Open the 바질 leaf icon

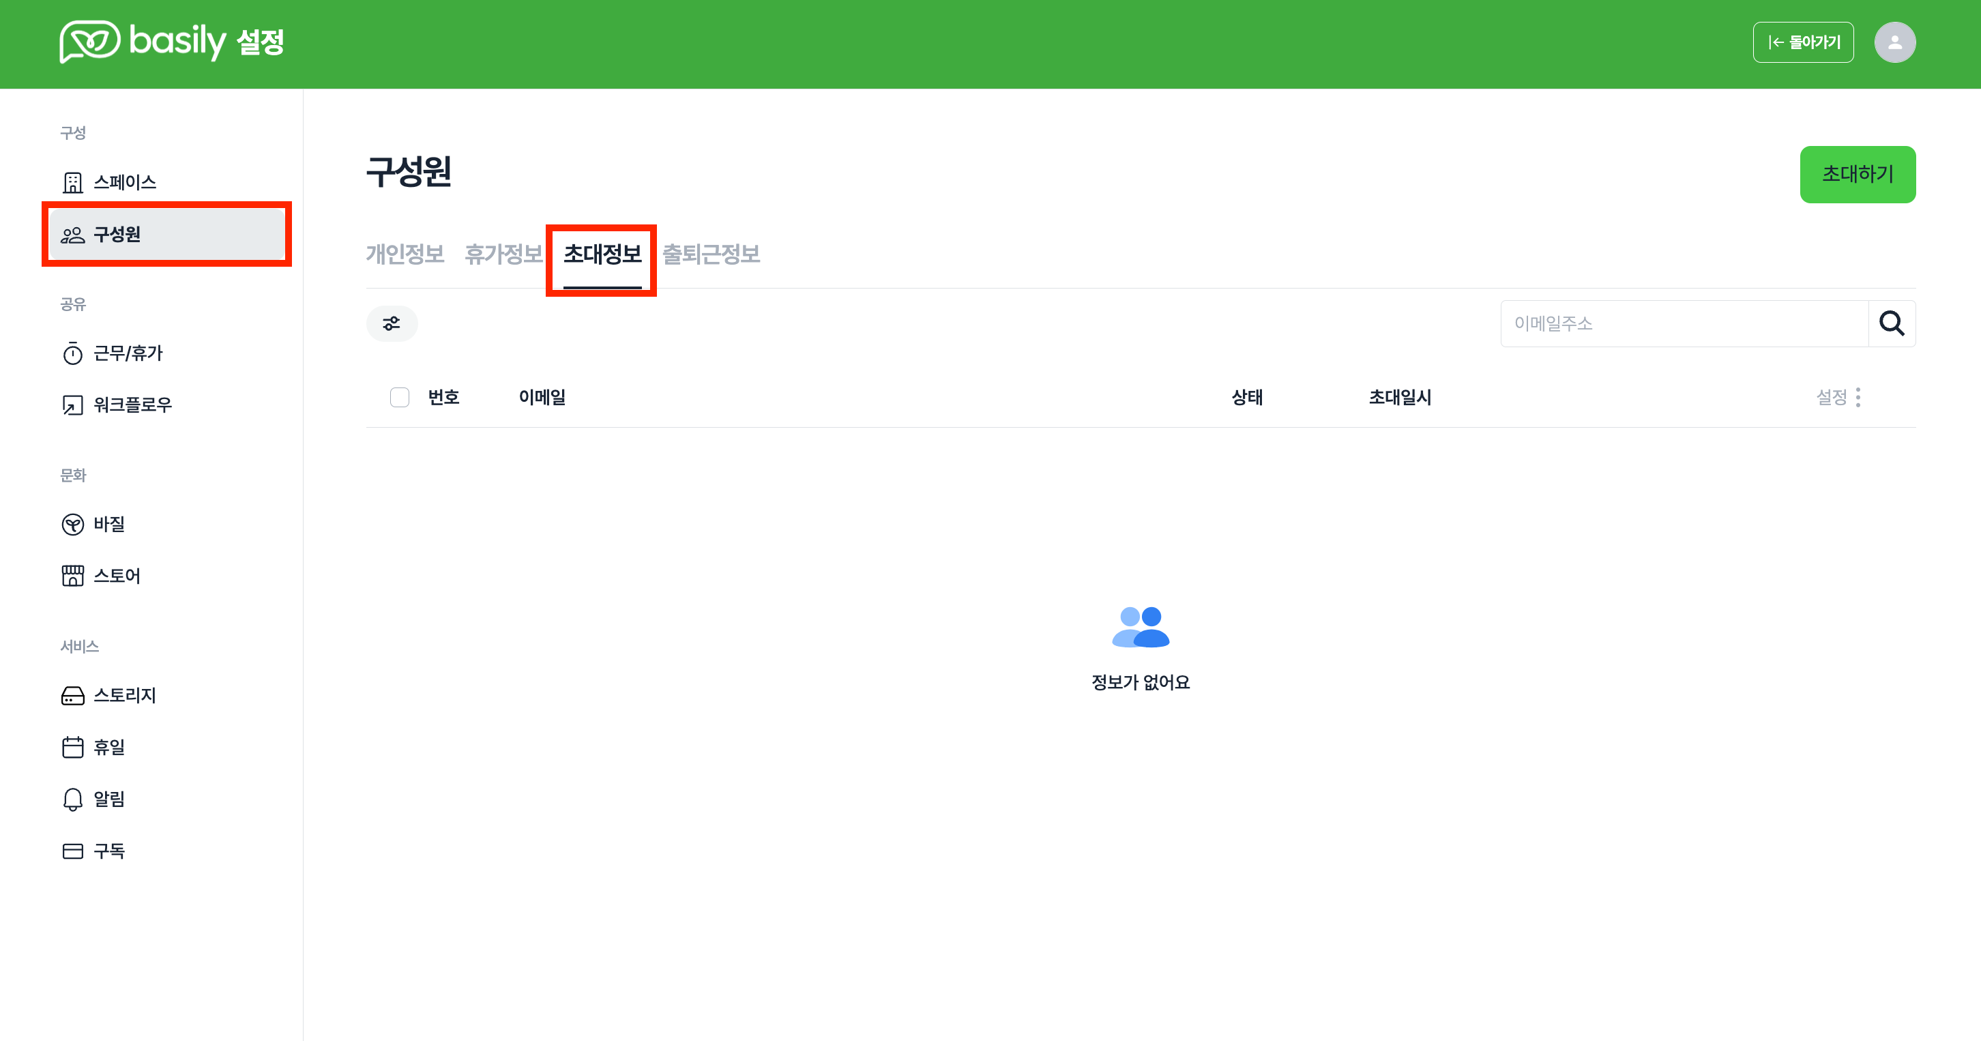point(72,525)
